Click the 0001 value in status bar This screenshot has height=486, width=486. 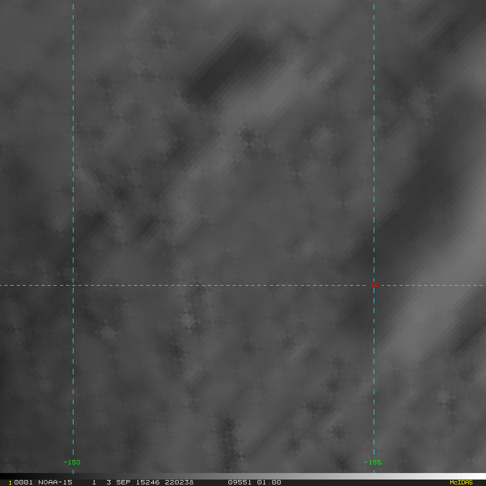[23, 482]
